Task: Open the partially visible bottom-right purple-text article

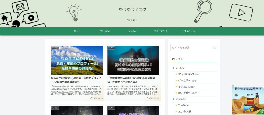Action: click(x=133, y=110)
